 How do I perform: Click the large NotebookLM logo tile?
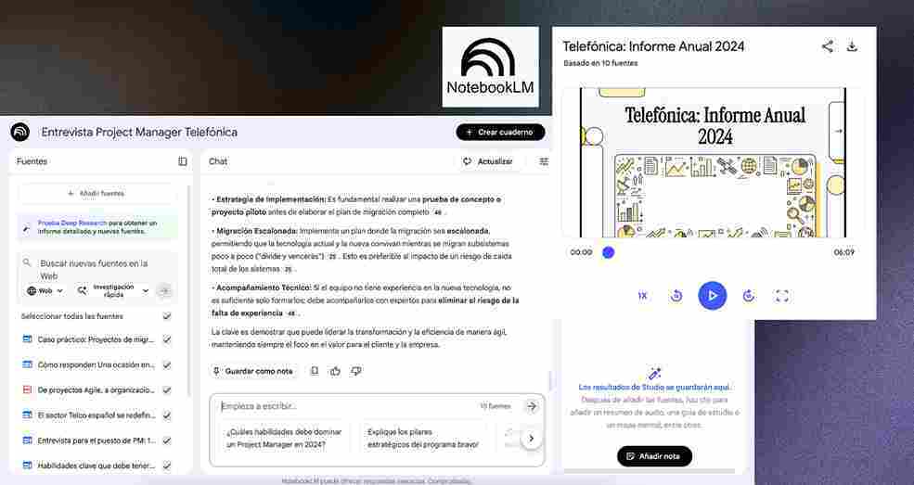tap(490, 67)
